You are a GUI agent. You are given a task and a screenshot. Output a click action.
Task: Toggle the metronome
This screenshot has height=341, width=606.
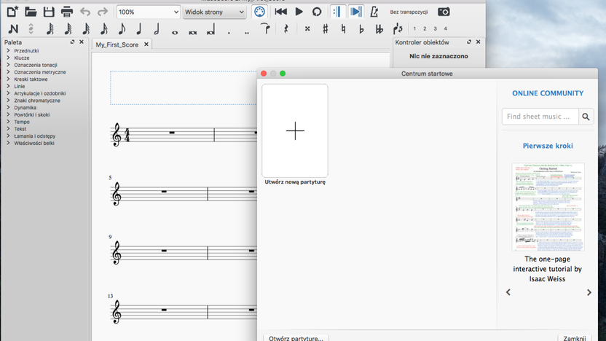(374, 12)
